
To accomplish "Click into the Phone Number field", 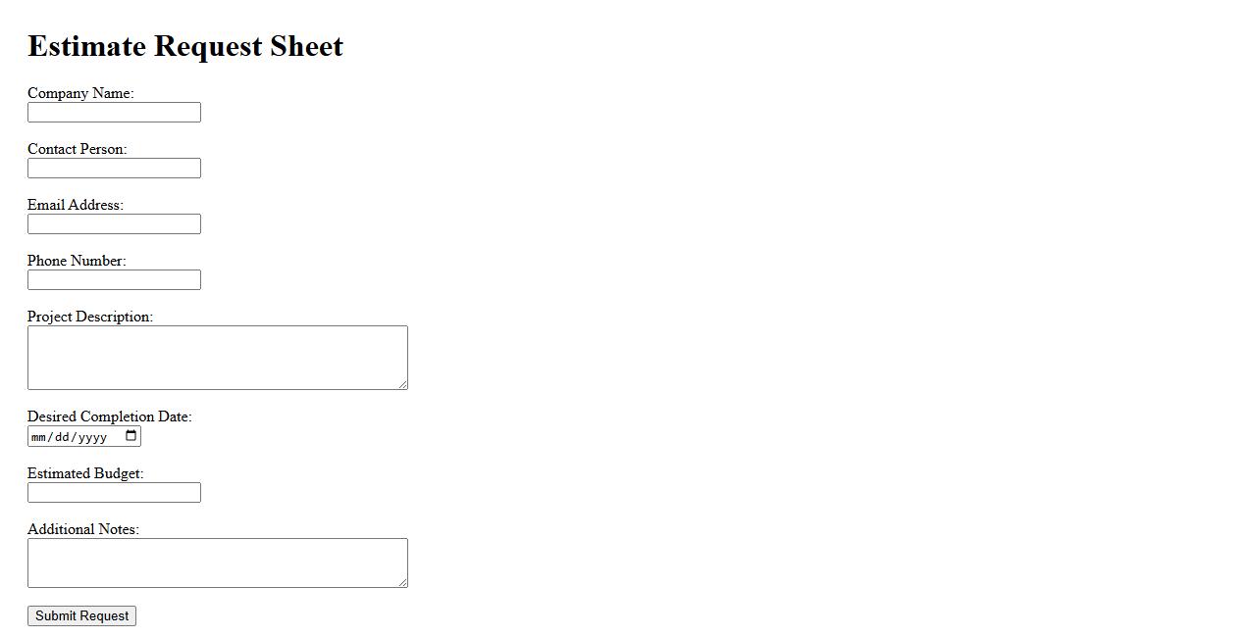I will click(114, 280).
